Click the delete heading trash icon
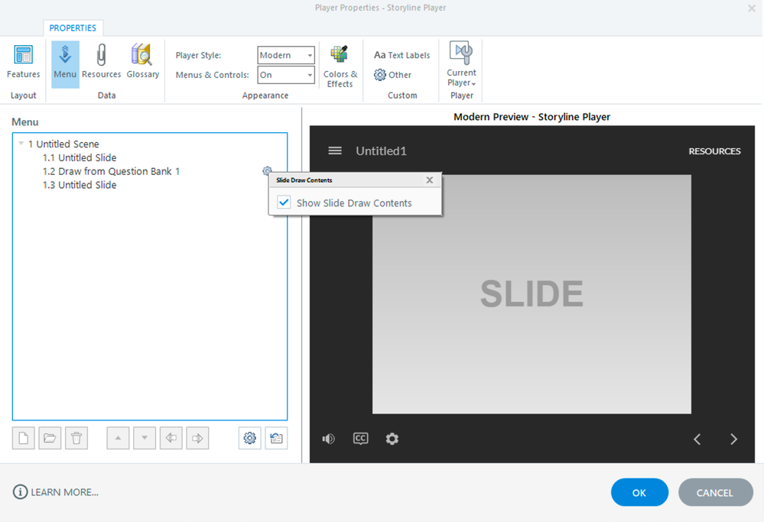Viewport: 764px width, 522px height. [x=76, y=438]
